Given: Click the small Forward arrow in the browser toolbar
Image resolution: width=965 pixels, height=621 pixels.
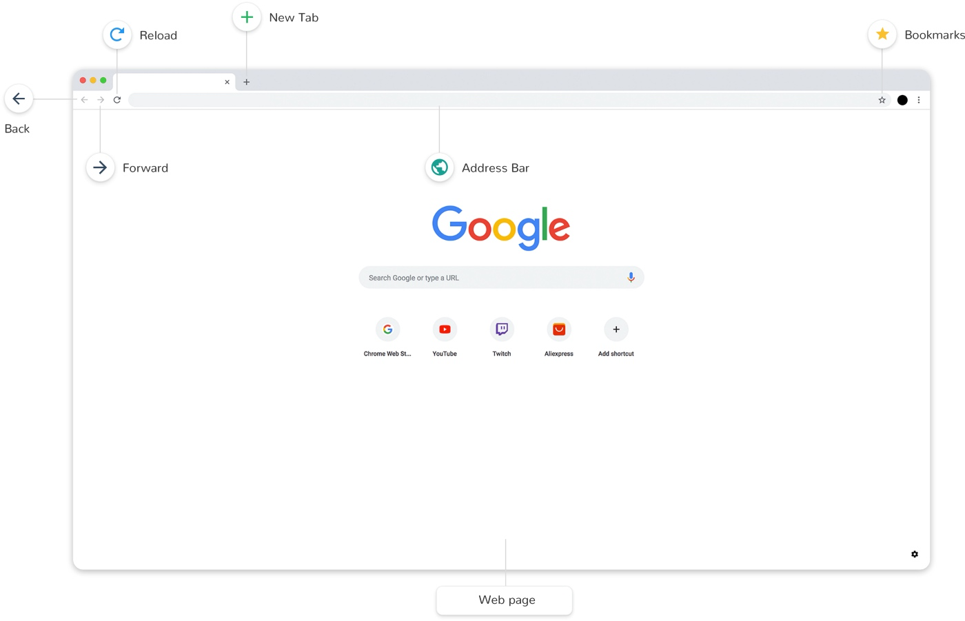Looking at the screenshot, I should [x=101, y=100].
